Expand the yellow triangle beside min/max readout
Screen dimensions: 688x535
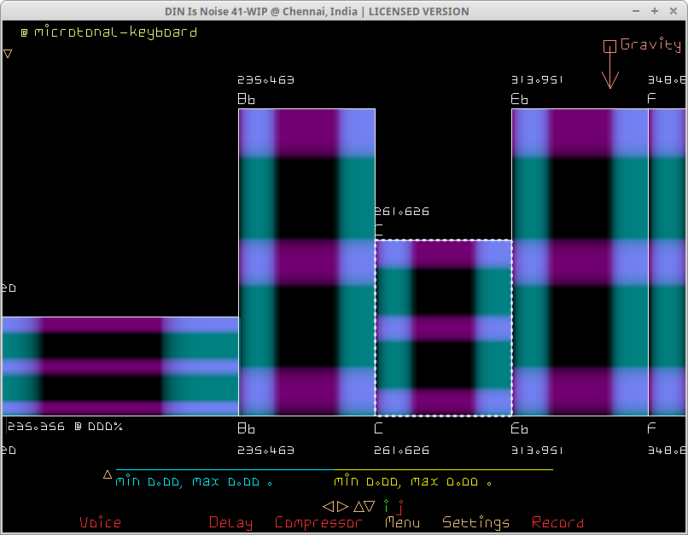(108, 474)
